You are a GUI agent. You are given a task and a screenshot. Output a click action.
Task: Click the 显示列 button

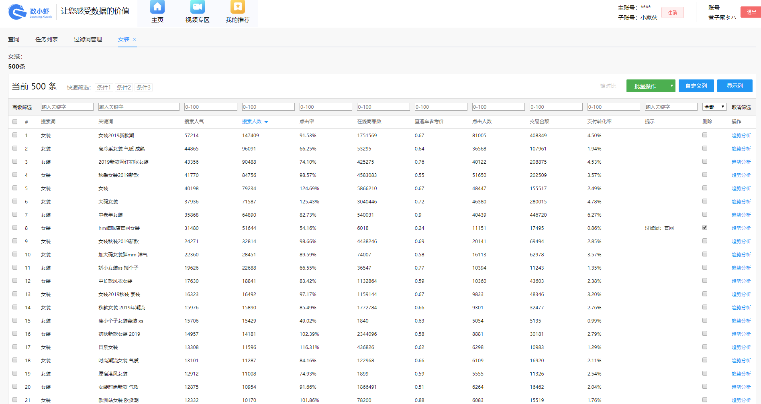coord(734,86)
